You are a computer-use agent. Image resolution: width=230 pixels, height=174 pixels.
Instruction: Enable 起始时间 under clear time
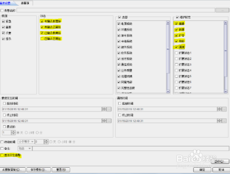pos(120,103)
